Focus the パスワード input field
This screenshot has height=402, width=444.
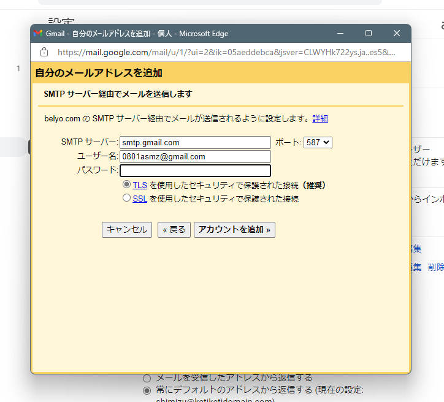click(x=195, y=170)
